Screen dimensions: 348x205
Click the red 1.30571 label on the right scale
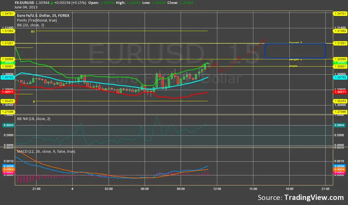[x=340, y=92]
